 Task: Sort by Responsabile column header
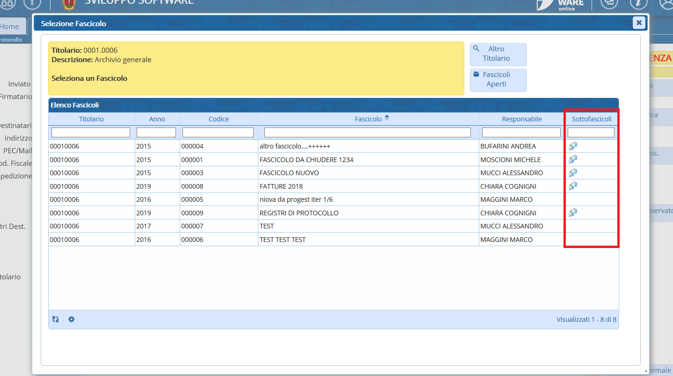[521, 119]
